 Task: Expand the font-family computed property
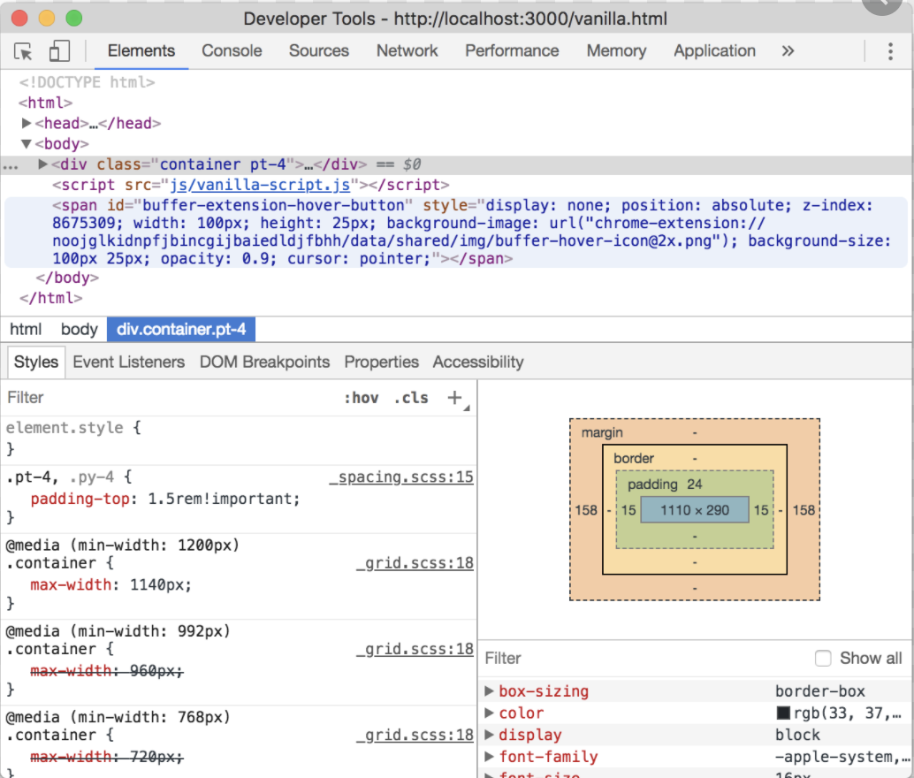click(489, 757)
